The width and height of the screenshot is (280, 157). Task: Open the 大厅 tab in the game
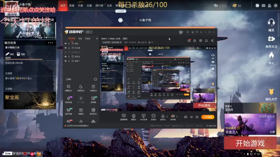(63, 6)
